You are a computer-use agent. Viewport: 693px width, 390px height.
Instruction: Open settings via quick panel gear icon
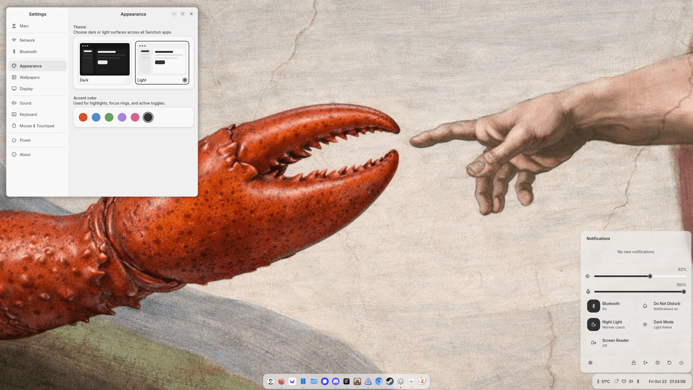click(x=590, y=363)
